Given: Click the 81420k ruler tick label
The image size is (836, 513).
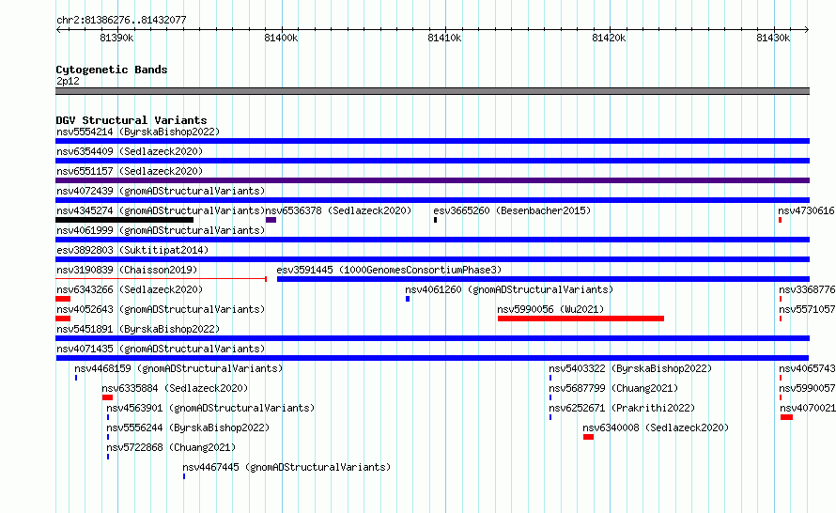Looking at the screenshot, I should 609,38.
